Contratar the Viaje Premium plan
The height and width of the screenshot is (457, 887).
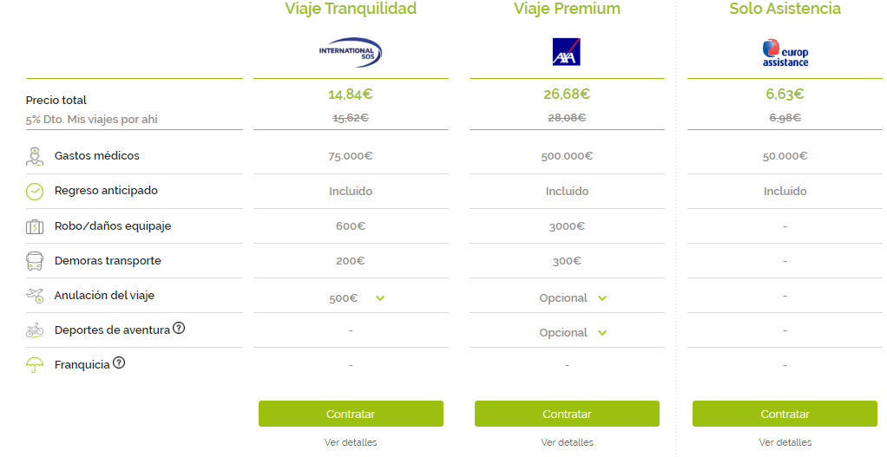[567, 414]
